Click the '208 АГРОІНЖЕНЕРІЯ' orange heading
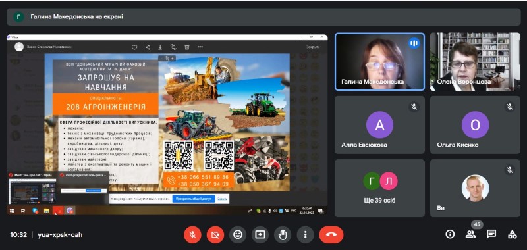This screenshot has height=250, width=527. 106,107
